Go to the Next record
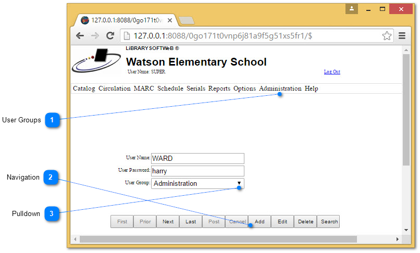The height and width of the screenshot is (253, 420). coord(168,222)
